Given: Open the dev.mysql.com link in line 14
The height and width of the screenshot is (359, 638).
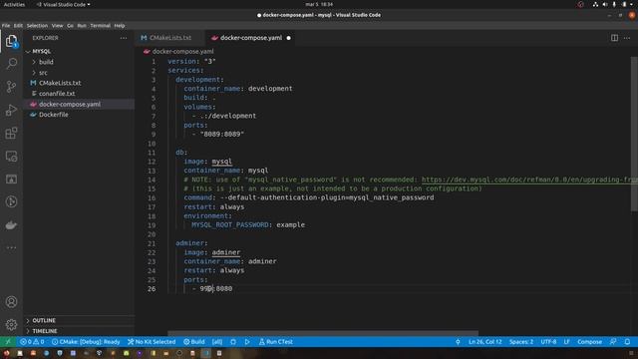Looking at the screenshot, I should 529,179.
